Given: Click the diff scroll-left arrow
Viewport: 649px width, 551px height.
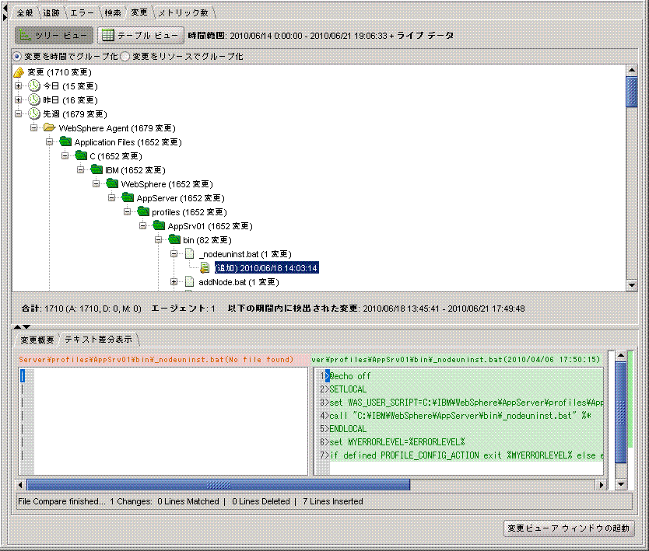Looking at the screenshot, I should click(x=21, y=484).
